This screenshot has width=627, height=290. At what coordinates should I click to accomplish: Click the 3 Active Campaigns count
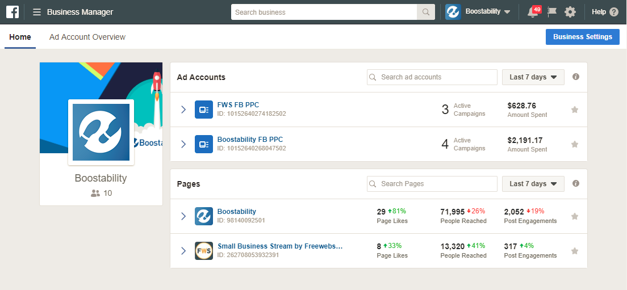(445, 110)
